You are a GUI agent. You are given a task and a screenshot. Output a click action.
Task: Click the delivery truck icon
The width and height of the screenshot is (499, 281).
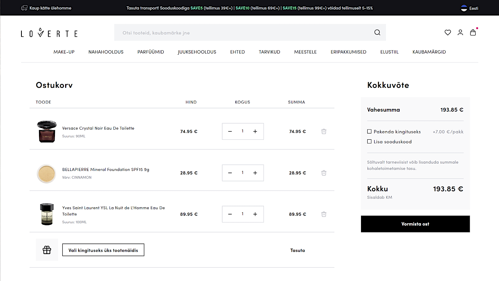24,8
